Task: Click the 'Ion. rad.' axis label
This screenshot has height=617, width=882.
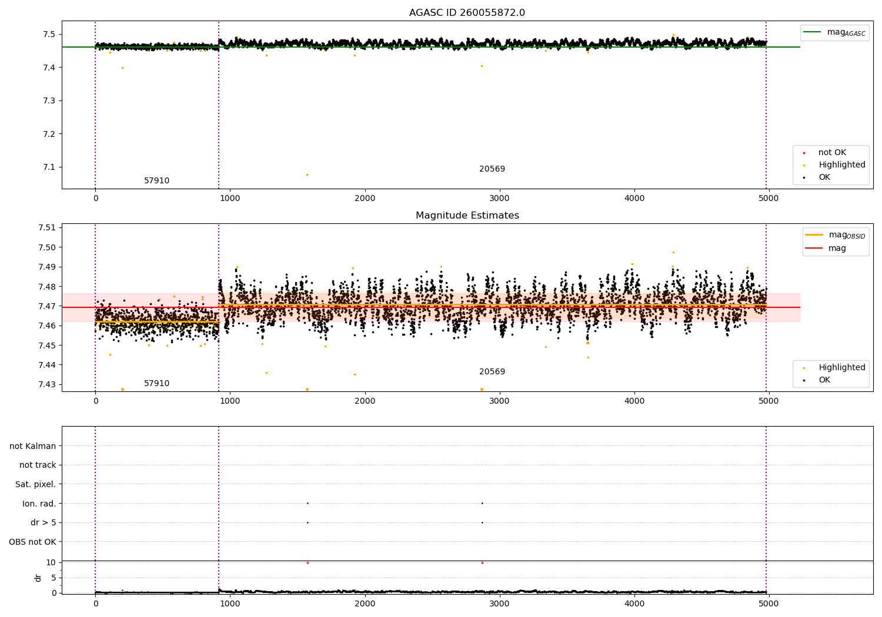Action: click(x=39, y=504)
